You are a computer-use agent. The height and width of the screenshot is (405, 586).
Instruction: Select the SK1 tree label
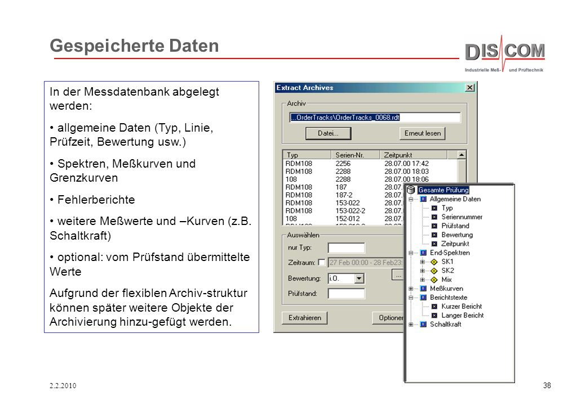point(447,262)
